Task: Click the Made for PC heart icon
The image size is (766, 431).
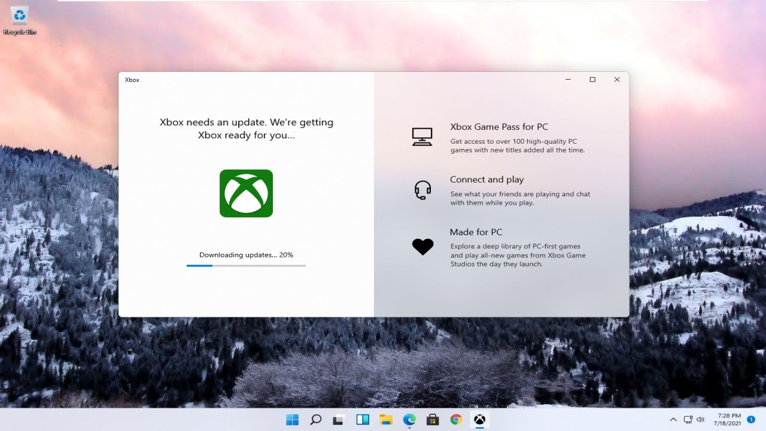Action: [x=422, y=247]
